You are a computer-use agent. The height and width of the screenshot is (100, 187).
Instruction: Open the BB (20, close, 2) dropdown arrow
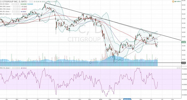(12, 14)
